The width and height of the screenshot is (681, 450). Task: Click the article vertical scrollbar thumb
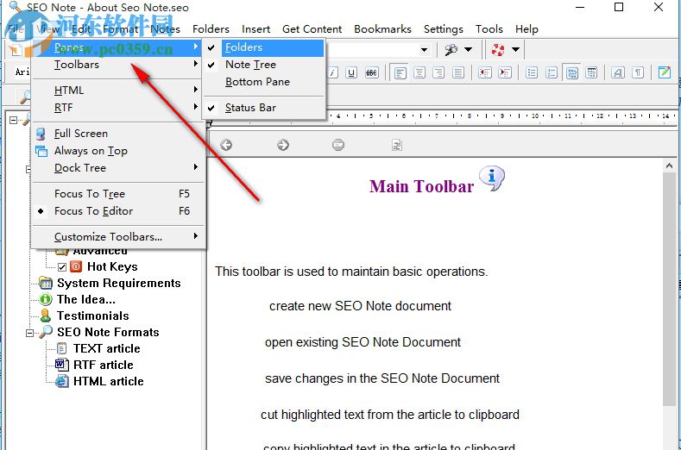pos(669,289)
